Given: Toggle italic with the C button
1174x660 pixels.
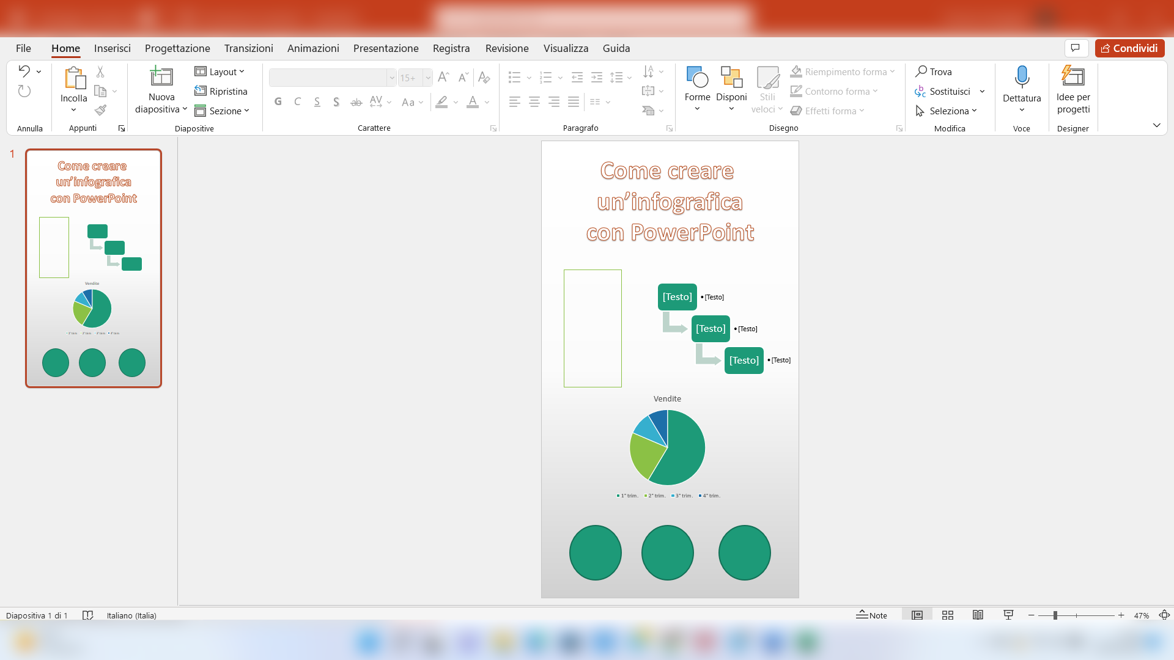Looking at the screenshot, I should coord(298,101).
